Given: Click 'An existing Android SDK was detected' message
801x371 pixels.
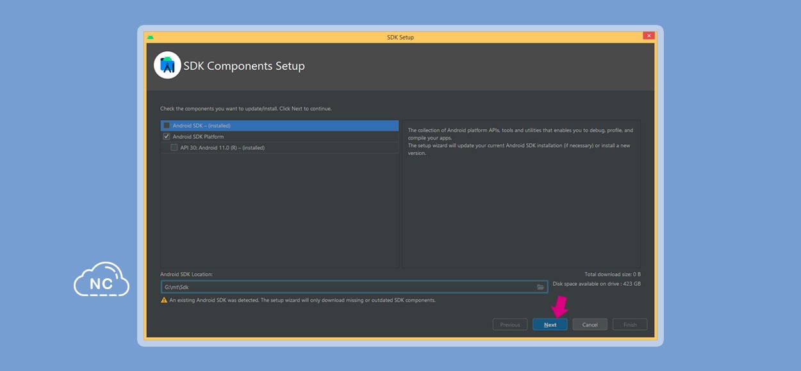Looking at the screenshot, I should click(302, 300).
